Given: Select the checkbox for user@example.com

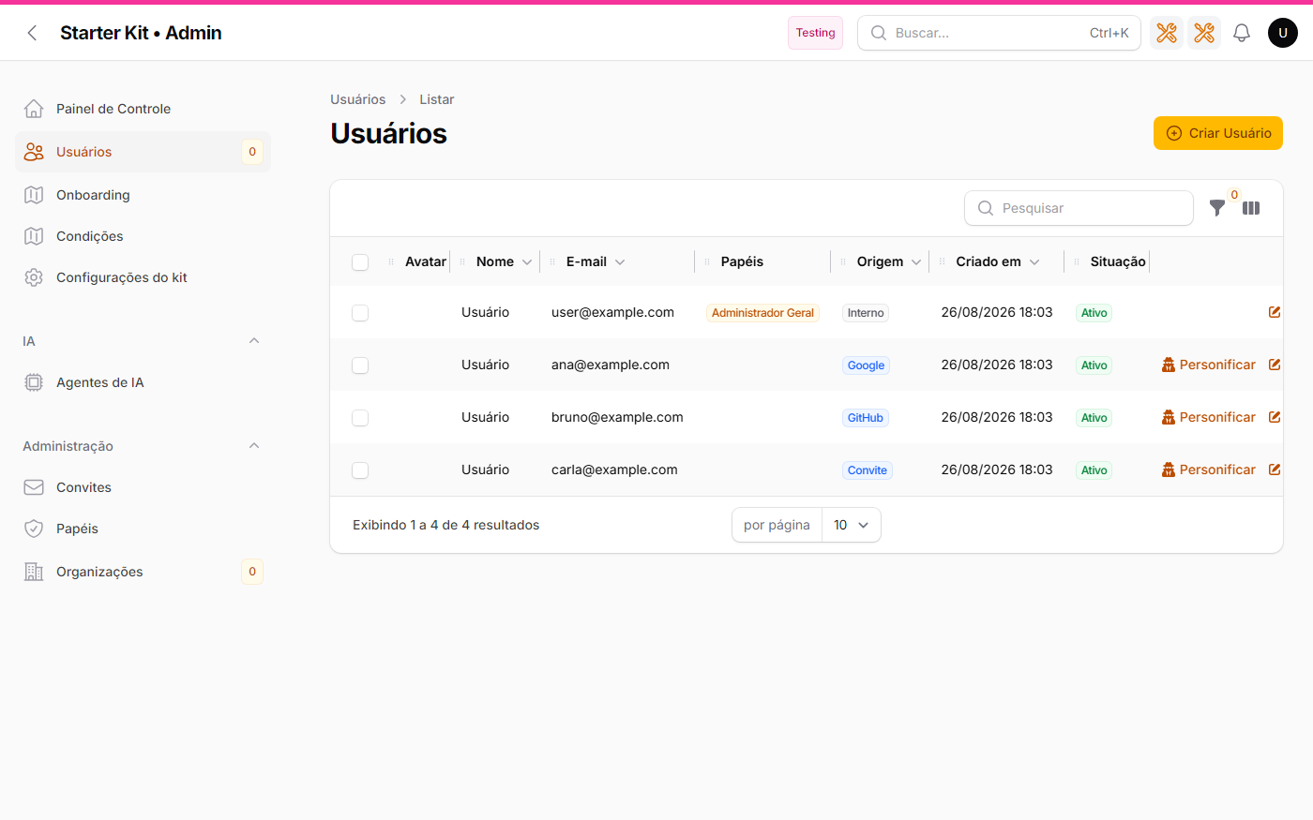Looking at the screenshot, I should [x=360, y=313].
